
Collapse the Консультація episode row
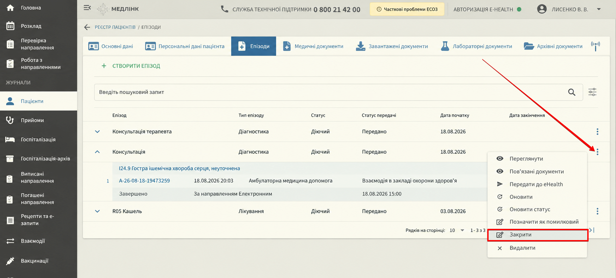click(x=97, y=152)
